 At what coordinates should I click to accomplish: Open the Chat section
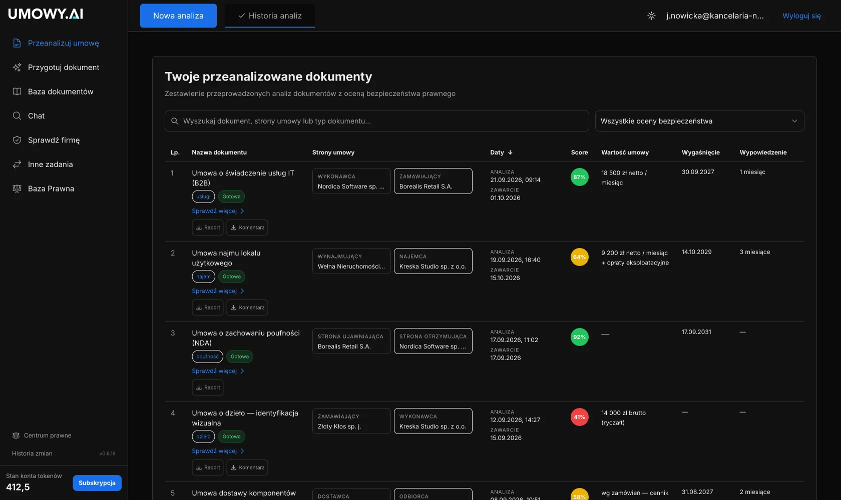(x=36, y=116)
